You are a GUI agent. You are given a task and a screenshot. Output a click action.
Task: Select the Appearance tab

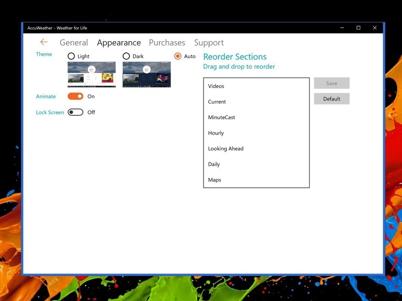click(x=119, y=43)
